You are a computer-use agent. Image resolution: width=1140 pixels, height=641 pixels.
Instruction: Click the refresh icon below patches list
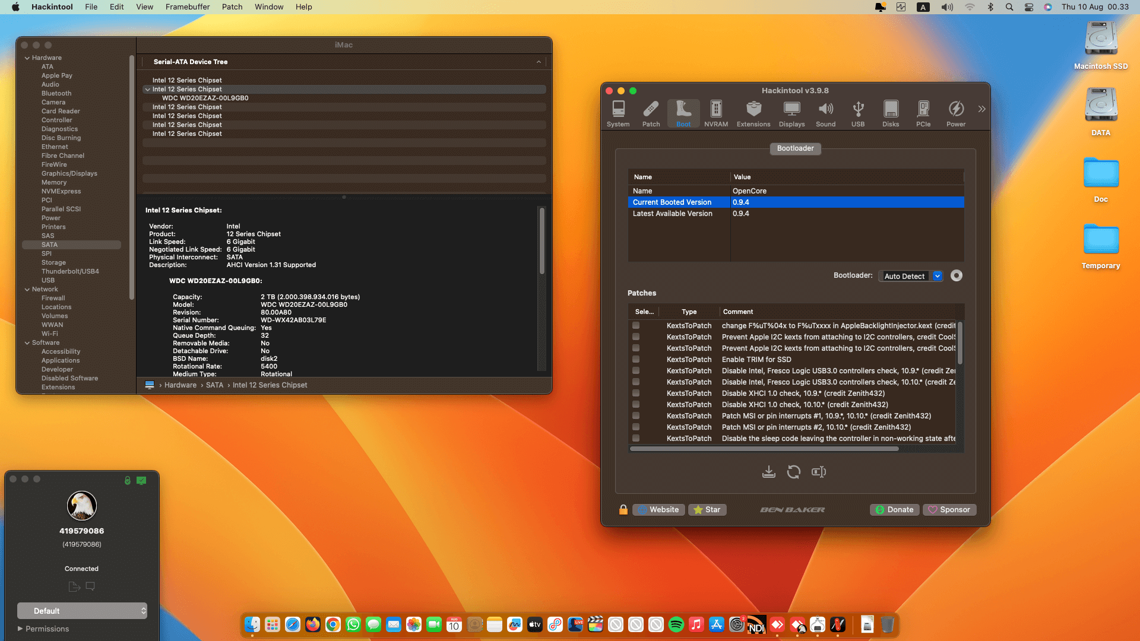coord(793,472)
